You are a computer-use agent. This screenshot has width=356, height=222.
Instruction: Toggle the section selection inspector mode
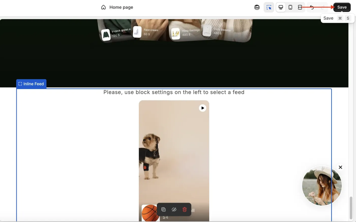[x=269, y=7]
